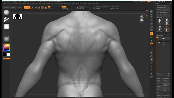
Task: Open the Brush menu
Action: pyautogui.click(x=8, y=4)
